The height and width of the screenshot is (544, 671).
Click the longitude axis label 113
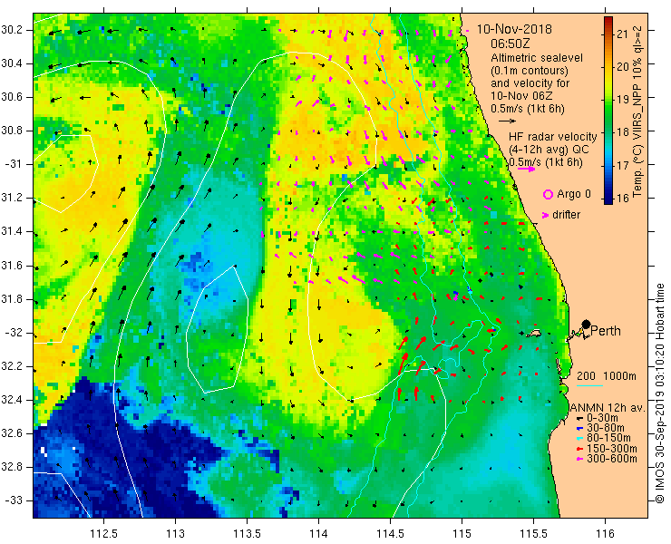[x=175, y=533]
